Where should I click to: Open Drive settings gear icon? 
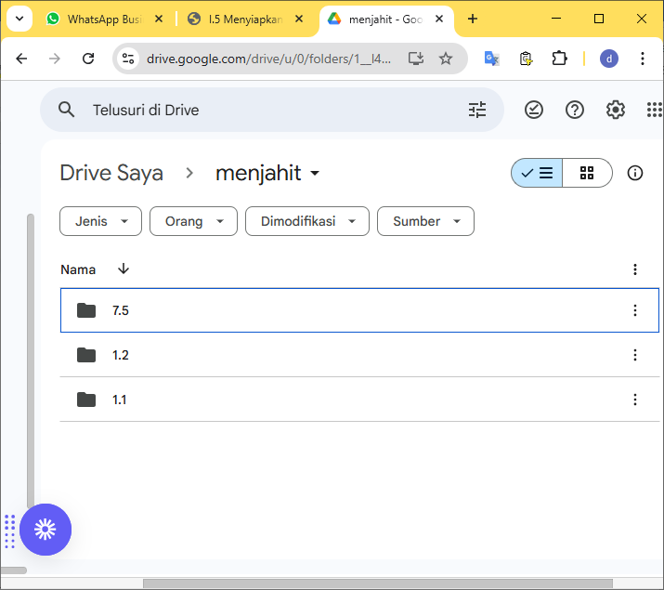click(616, 110)
